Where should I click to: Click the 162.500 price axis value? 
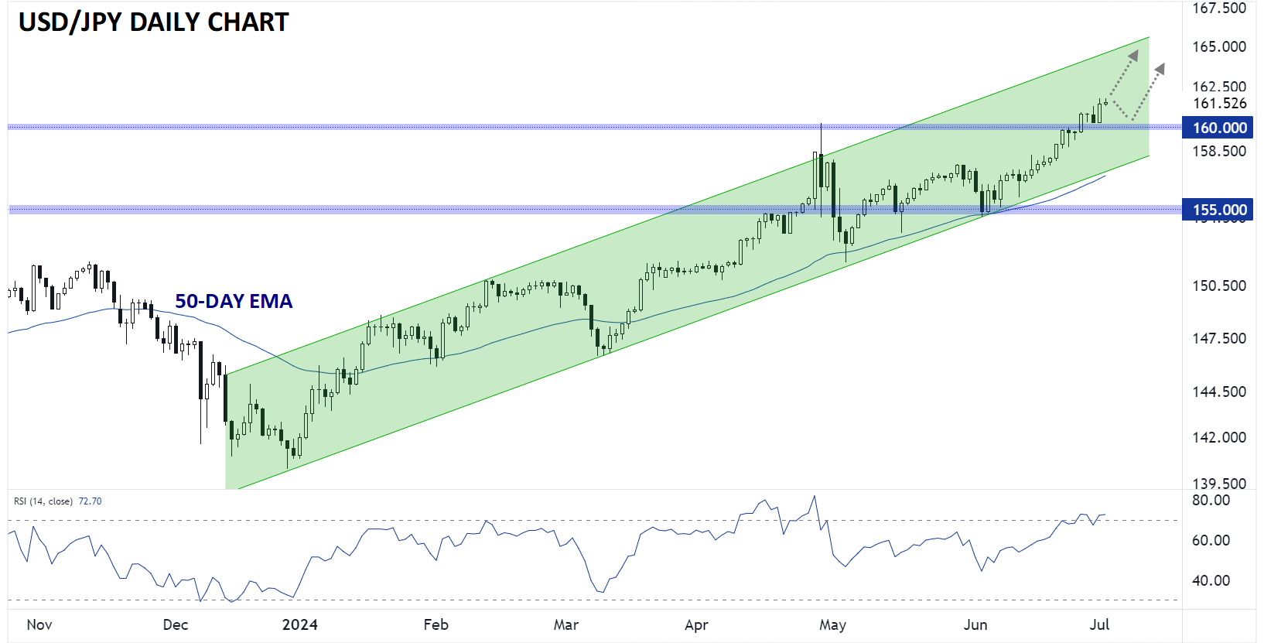tap(1219, 87)
